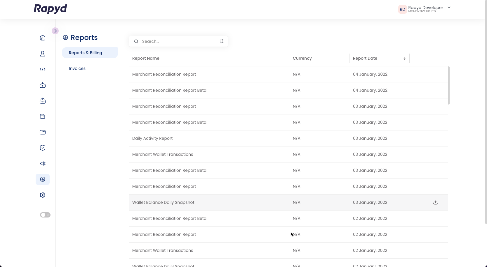Open the Rapyd Developer account dropdown arrow

(x=449, y=8)
